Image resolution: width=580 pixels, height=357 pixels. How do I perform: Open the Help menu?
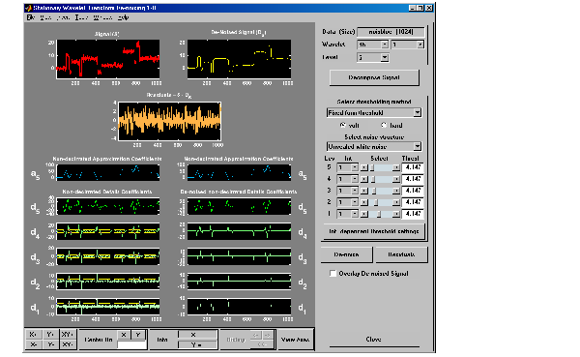[123, 17]
